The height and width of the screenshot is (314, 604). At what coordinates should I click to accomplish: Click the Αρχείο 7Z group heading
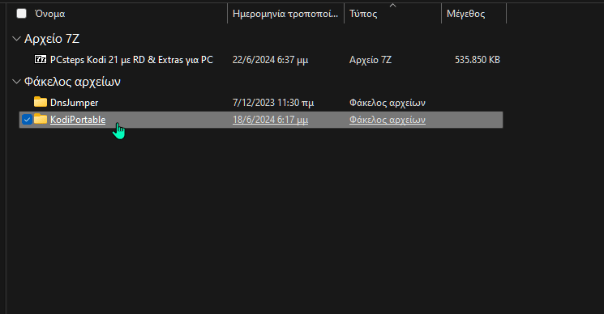(x=52, y=38)
